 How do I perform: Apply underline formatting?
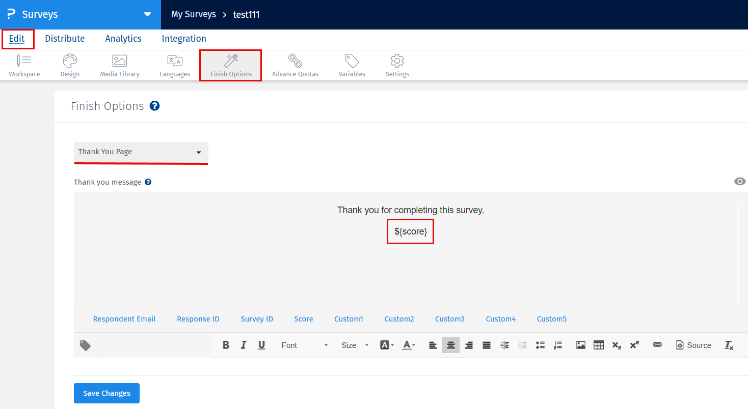click(x=261, y=345)
